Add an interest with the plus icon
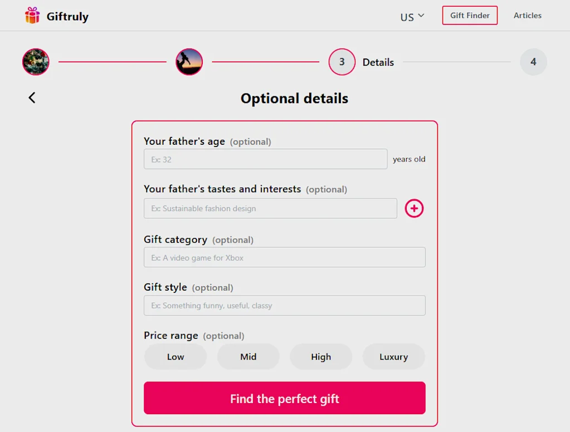 [414, 208]
